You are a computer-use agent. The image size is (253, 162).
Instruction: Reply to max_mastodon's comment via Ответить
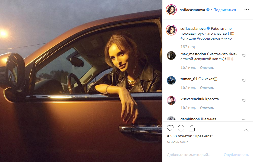pos(207,68)
